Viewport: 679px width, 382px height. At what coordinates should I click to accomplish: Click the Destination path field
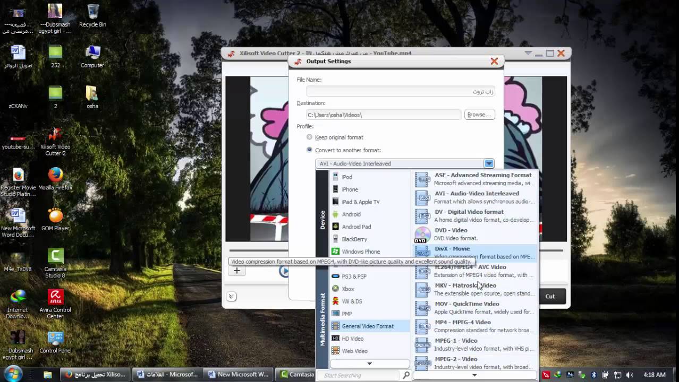click(384, 115)
